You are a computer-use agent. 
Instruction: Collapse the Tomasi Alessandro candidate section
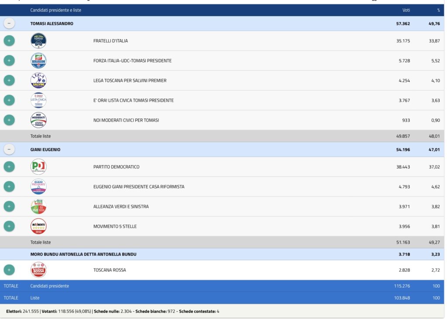[9, 24]
